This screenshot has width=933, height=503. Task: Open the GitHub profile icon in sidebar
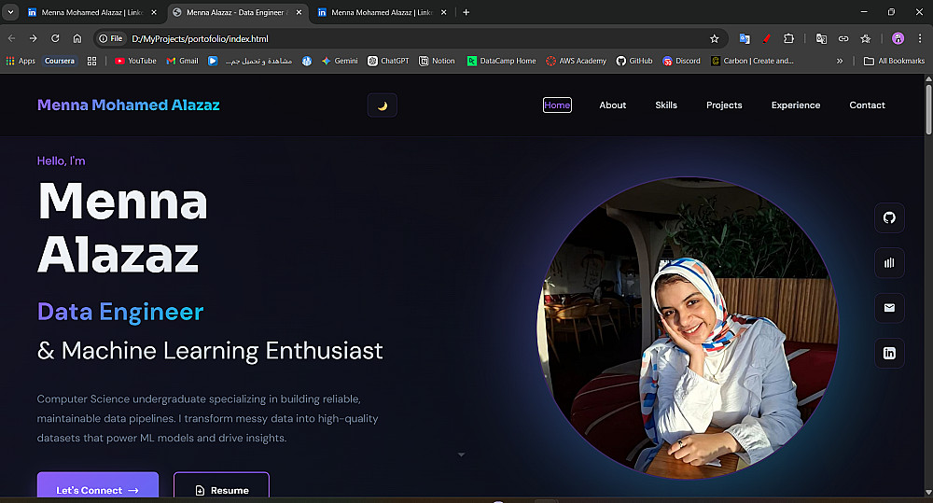(x=889, y=217)
